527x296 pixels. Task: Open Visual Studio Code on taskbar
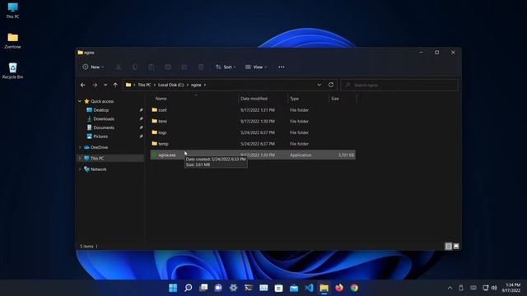(309, 288)
